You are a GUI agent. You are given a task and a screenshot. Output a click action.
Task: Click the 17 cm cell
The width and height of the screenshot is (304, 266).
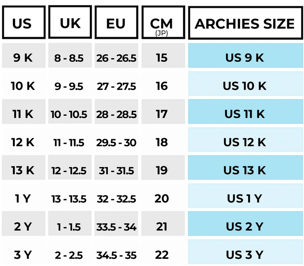tap(161, 114)
